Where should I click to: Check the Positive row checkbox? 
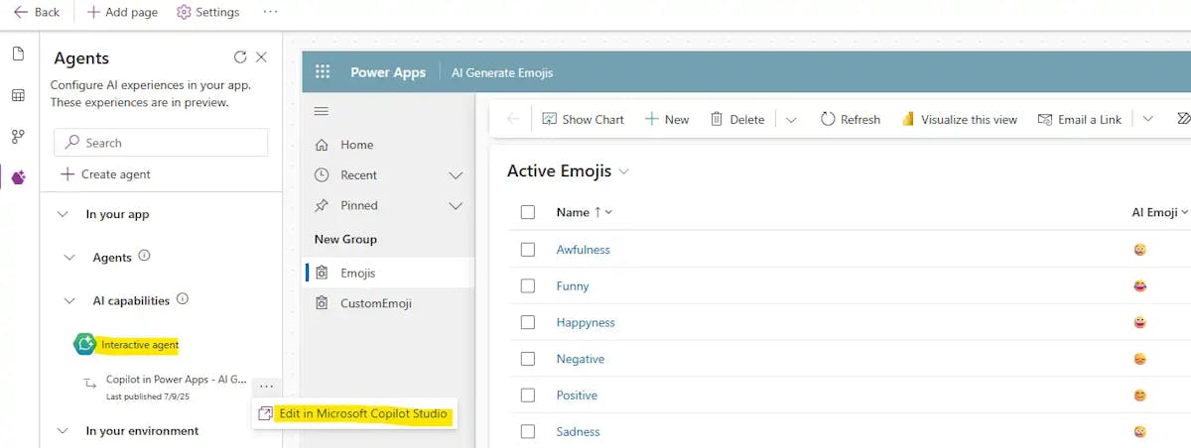(x=528, y=395)
